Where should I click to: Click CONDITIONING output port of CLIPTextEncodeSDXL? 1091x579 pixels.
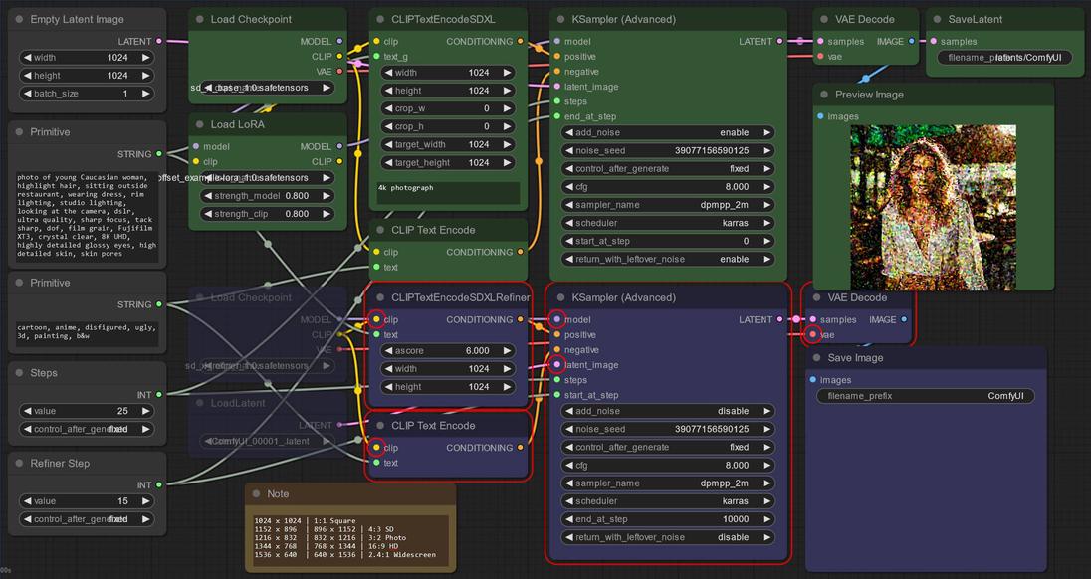pyautogui.click(x=520, y=42)
